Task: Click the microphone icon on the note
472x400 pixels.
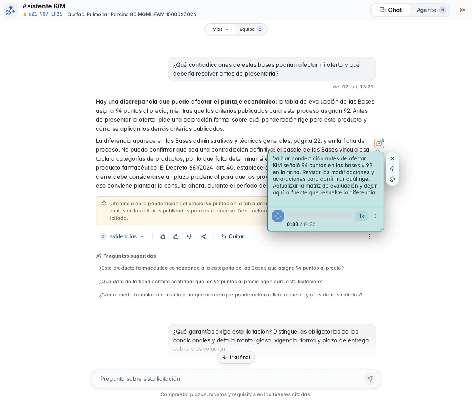Action: pyautogui.click(x=392, y=169)
